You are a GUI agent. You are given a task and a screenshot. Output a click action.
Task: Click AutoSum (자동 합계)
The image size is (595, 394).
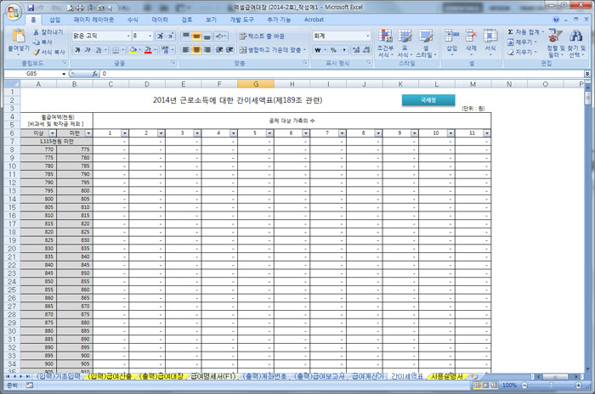tap(526, 32)
